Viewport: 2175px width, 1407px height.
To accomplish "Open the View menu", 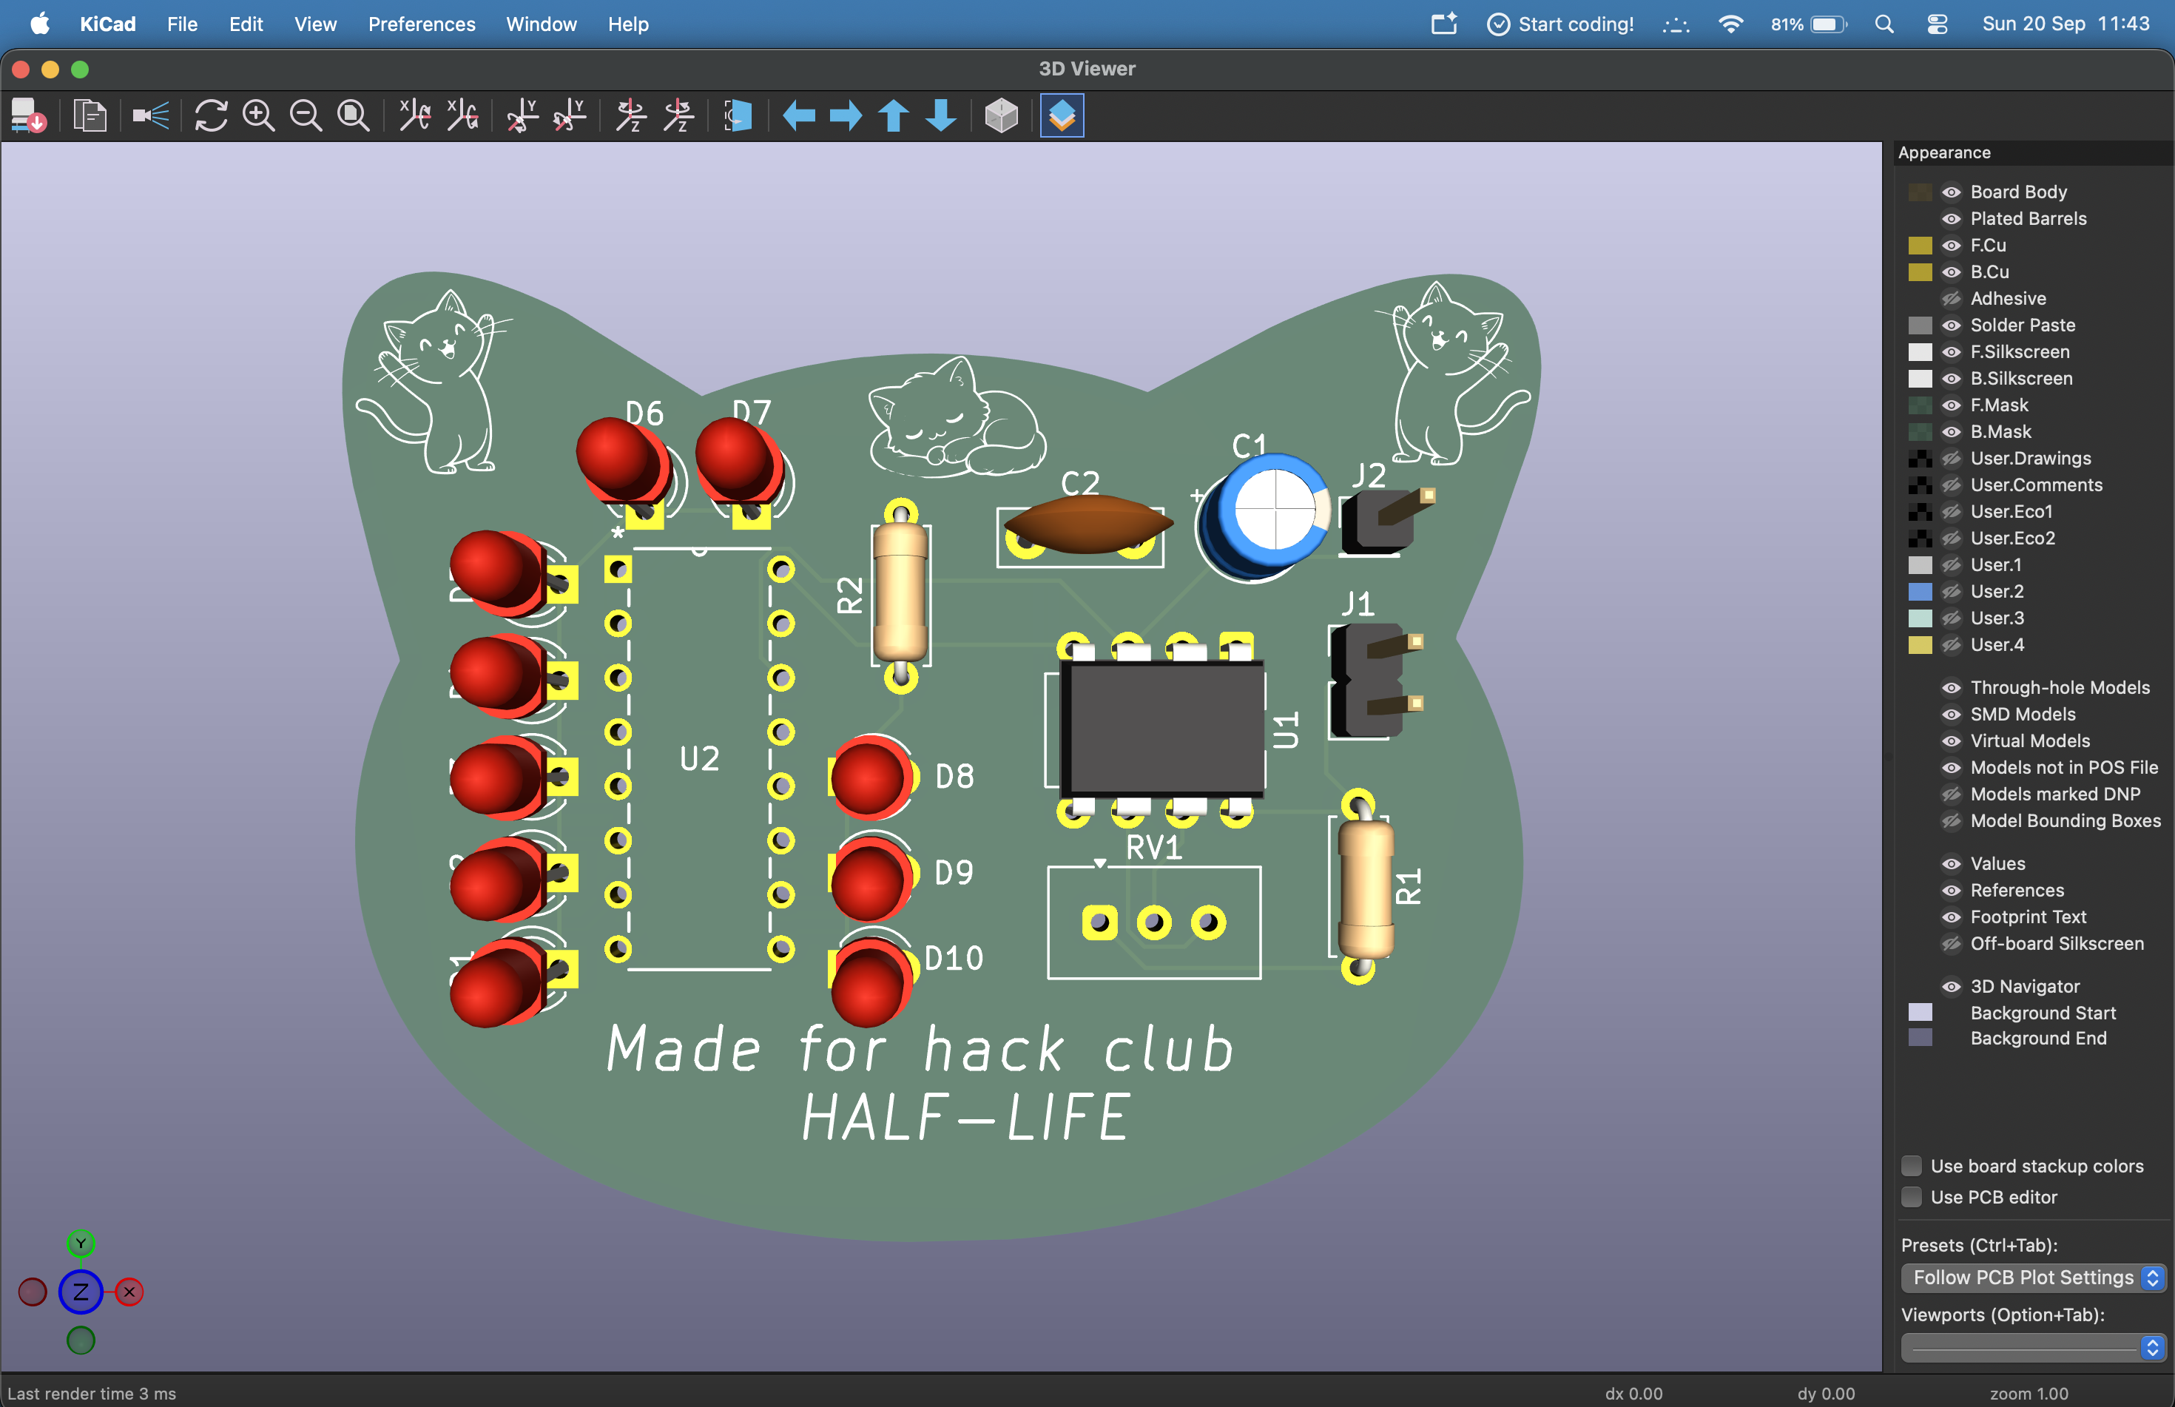I will click(315, 24).
